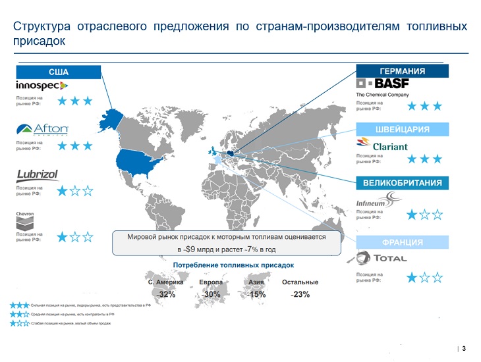
Task: Click the Total logo
Action: (382, 258)
